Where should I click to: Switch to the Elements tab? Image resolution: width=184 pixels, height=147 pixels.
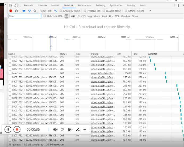[28, 6]
